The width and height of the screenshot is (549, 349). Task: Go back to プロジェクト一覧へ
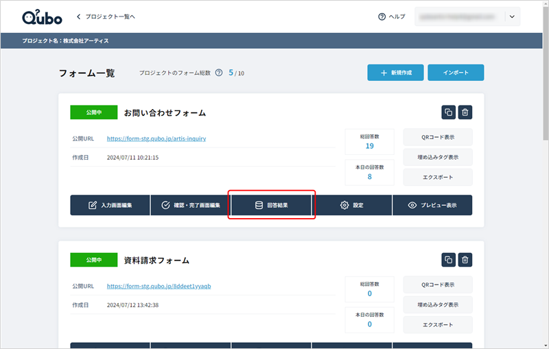(105, 16)
